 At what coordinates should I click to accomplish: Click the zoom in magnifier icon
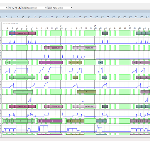coord(10,8)
